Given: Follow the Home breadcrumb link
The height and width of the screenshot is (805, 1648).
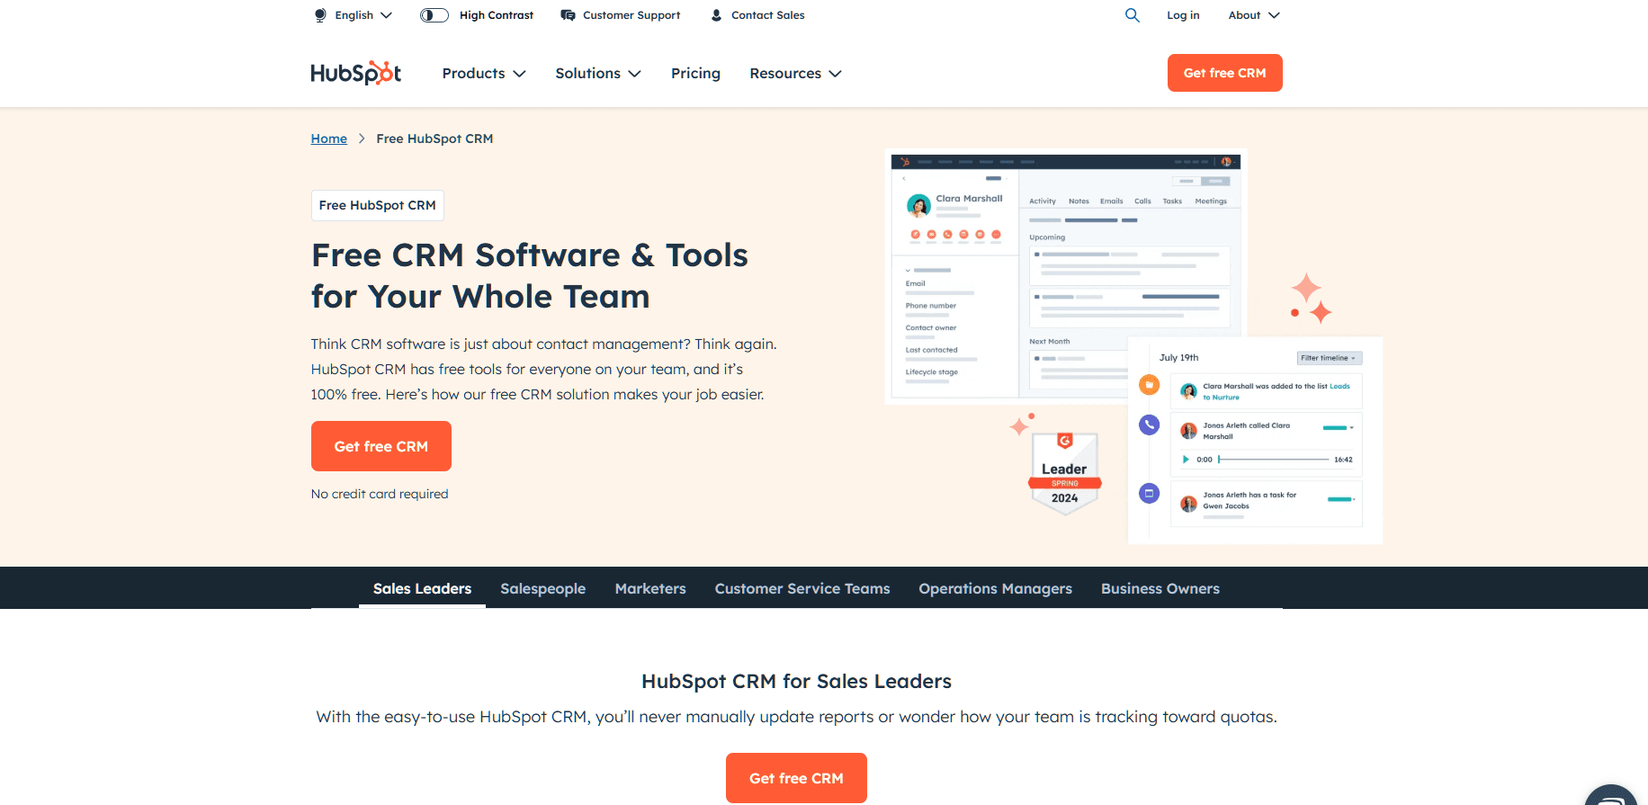Looking at the screenshot, I should tap(329, 139).
